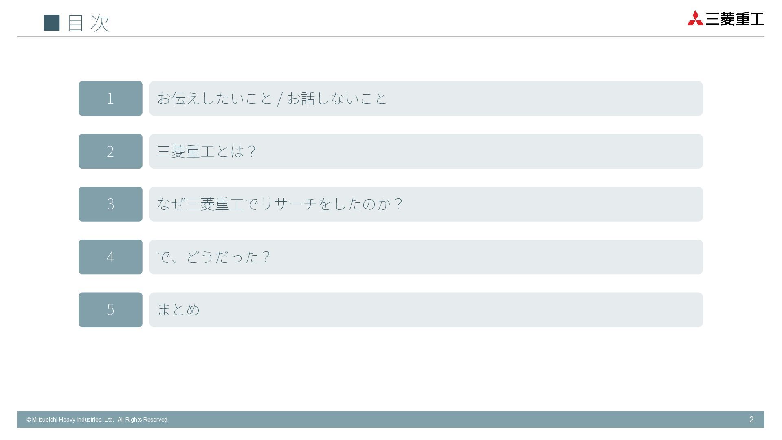Open item で、どうだった？
This screenshot has width=782, height=440.
point(214,257)
